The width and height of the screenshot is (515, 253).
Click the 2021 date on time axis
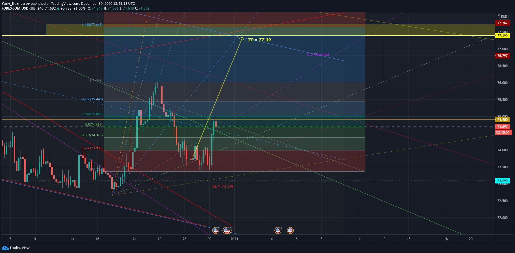click(234, 239)
